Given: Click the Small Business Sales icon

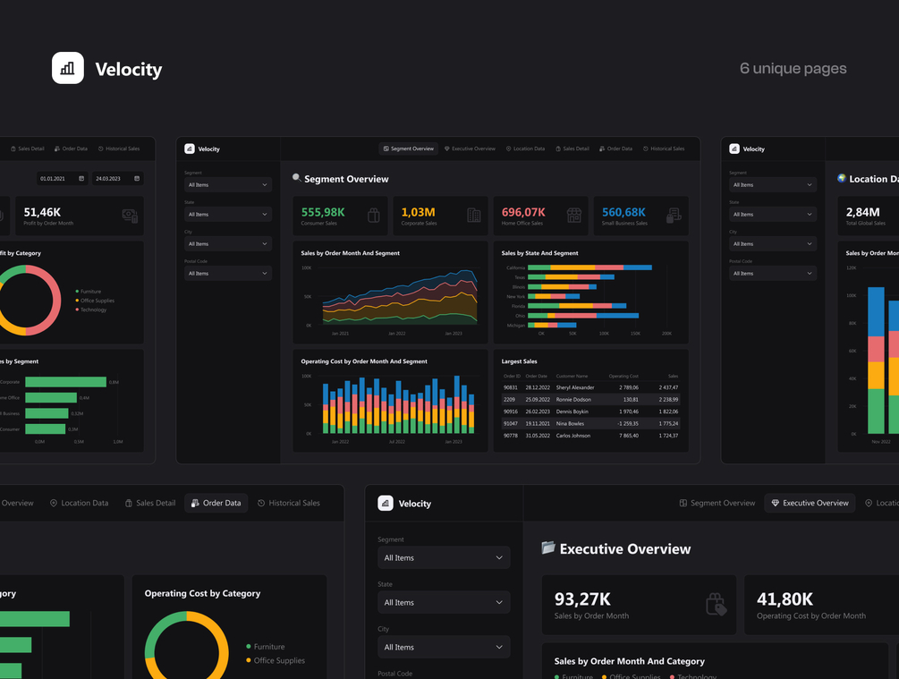Looking at the screenshot, I should [674, 215].
